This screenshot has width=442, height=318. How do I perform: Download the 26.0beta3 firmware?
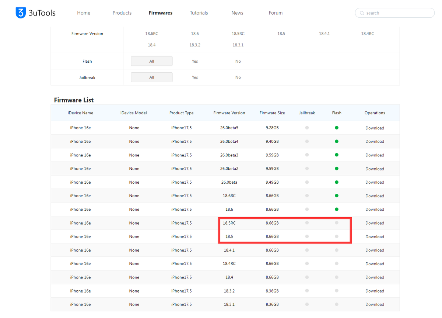click(x=375, y=155)
